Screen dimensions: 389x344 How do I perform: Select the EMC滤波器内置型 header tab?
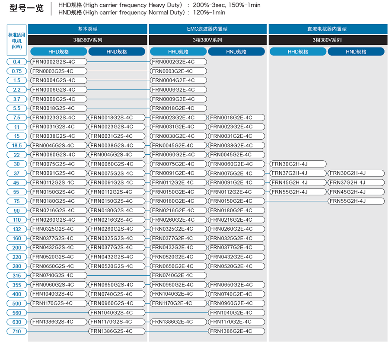coord(207,29)
